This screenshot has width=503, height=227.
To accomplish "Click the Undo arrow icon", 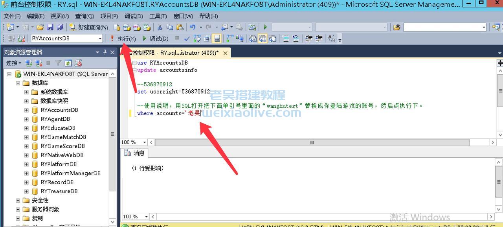I will [x=193, y=27].
